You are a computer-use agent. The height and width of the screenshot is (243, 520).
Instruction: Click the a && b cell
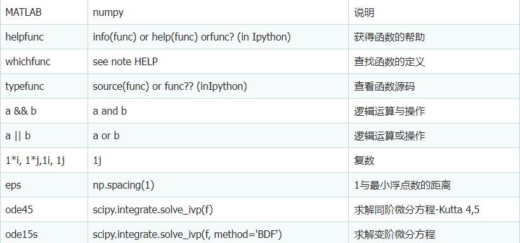pyautogui.click(x=44, y=111)
